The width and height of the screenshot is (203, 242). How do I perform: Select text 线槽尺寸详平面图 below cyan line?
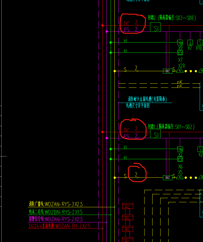coord(138,106)
